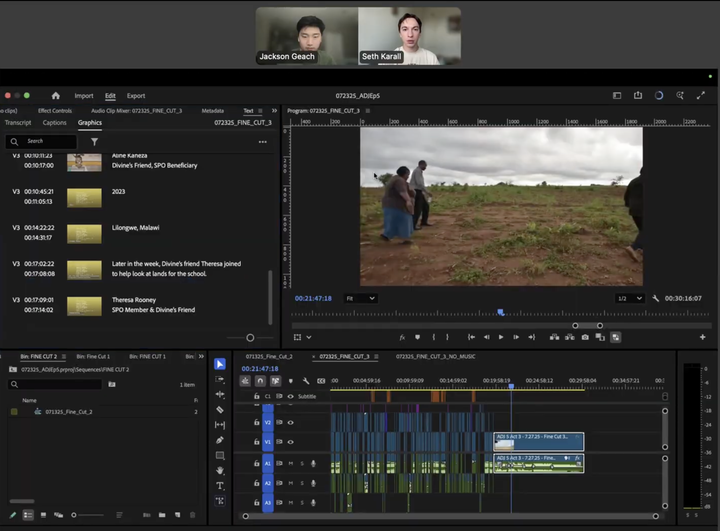Select the Type tool
Image resolution: width=720 pixels, height=531 pixels.
[x=220, y=485]
